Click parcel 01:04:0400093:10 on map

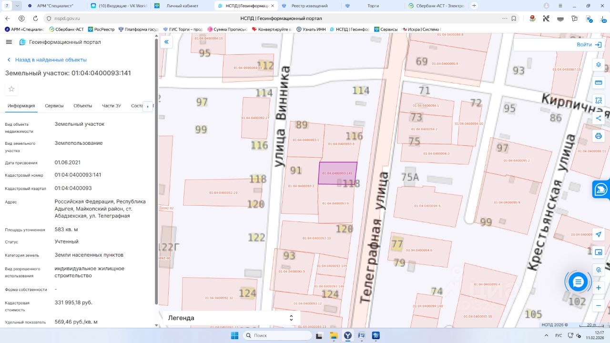pos(316,238)
